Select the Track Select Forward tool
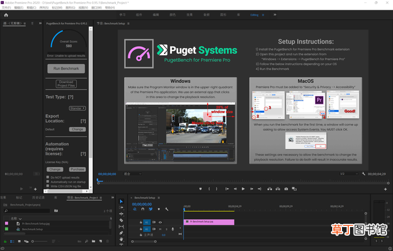Image resolution: width=393 pixels, height=251 pixels. (x=122, y=207)
